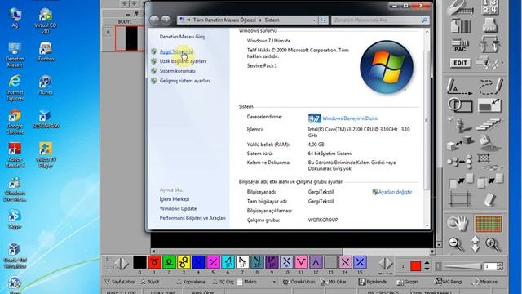This screenshot has width=522, height=294.
Task: Select the 1-2-3-4 numbered grid icon
Action: coord(490,7)
